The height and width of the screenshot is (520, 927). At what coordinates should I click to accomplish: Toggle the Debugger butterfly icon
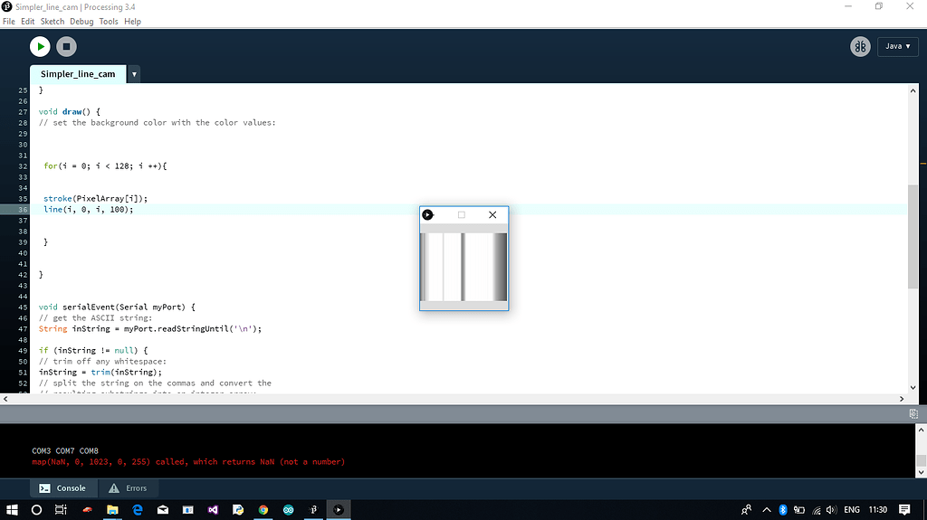coord(860,46)
